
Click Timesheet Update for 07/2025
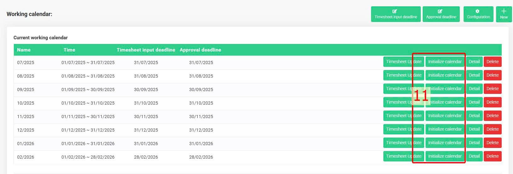(x=403, y=62)
